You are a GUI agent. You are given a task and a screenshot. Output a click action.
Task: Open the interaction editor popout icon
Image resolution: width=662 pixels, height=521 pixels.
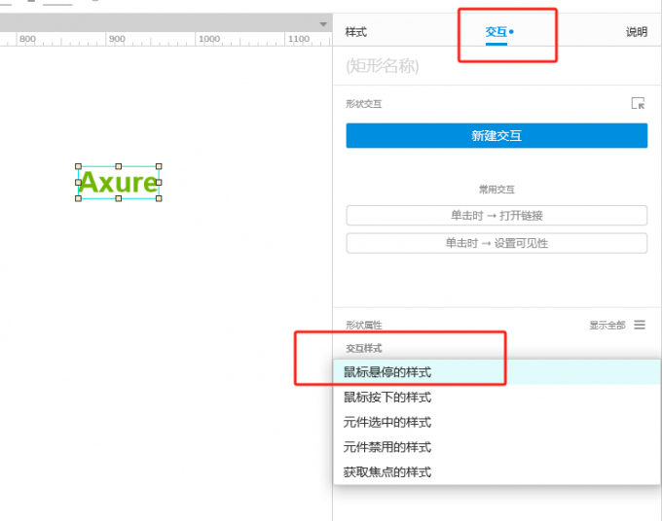tap(638, 103)
